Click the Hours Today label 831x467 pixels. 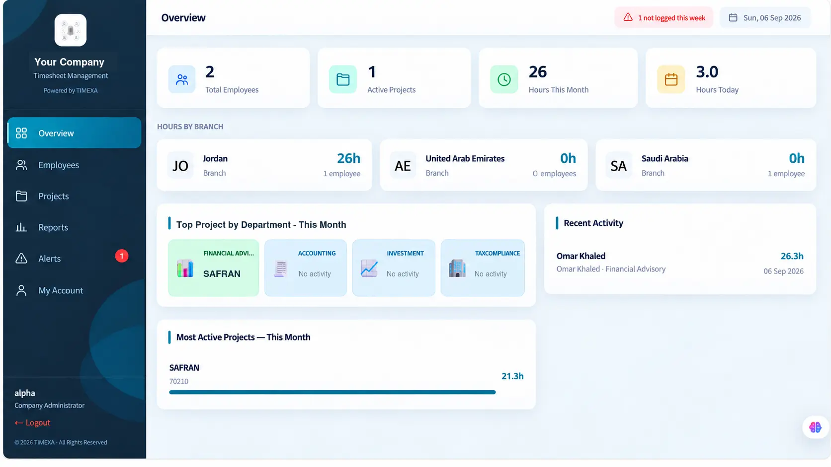pos(717,90)
